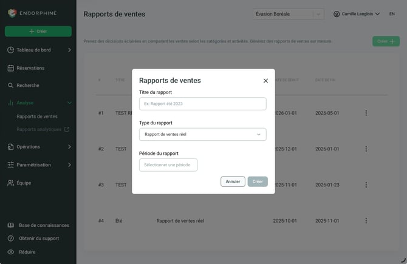Select the Recherche magnifier icon
Image resolution: width=407 pixels, height=264 pixels.
(x=11, y=86)
